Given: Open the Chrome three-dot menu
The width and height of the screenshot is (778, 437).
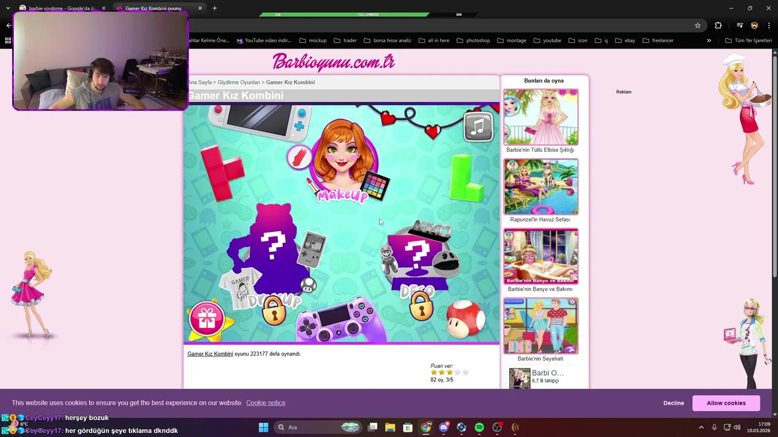Looking at the screenshot, I should (769, 25).
